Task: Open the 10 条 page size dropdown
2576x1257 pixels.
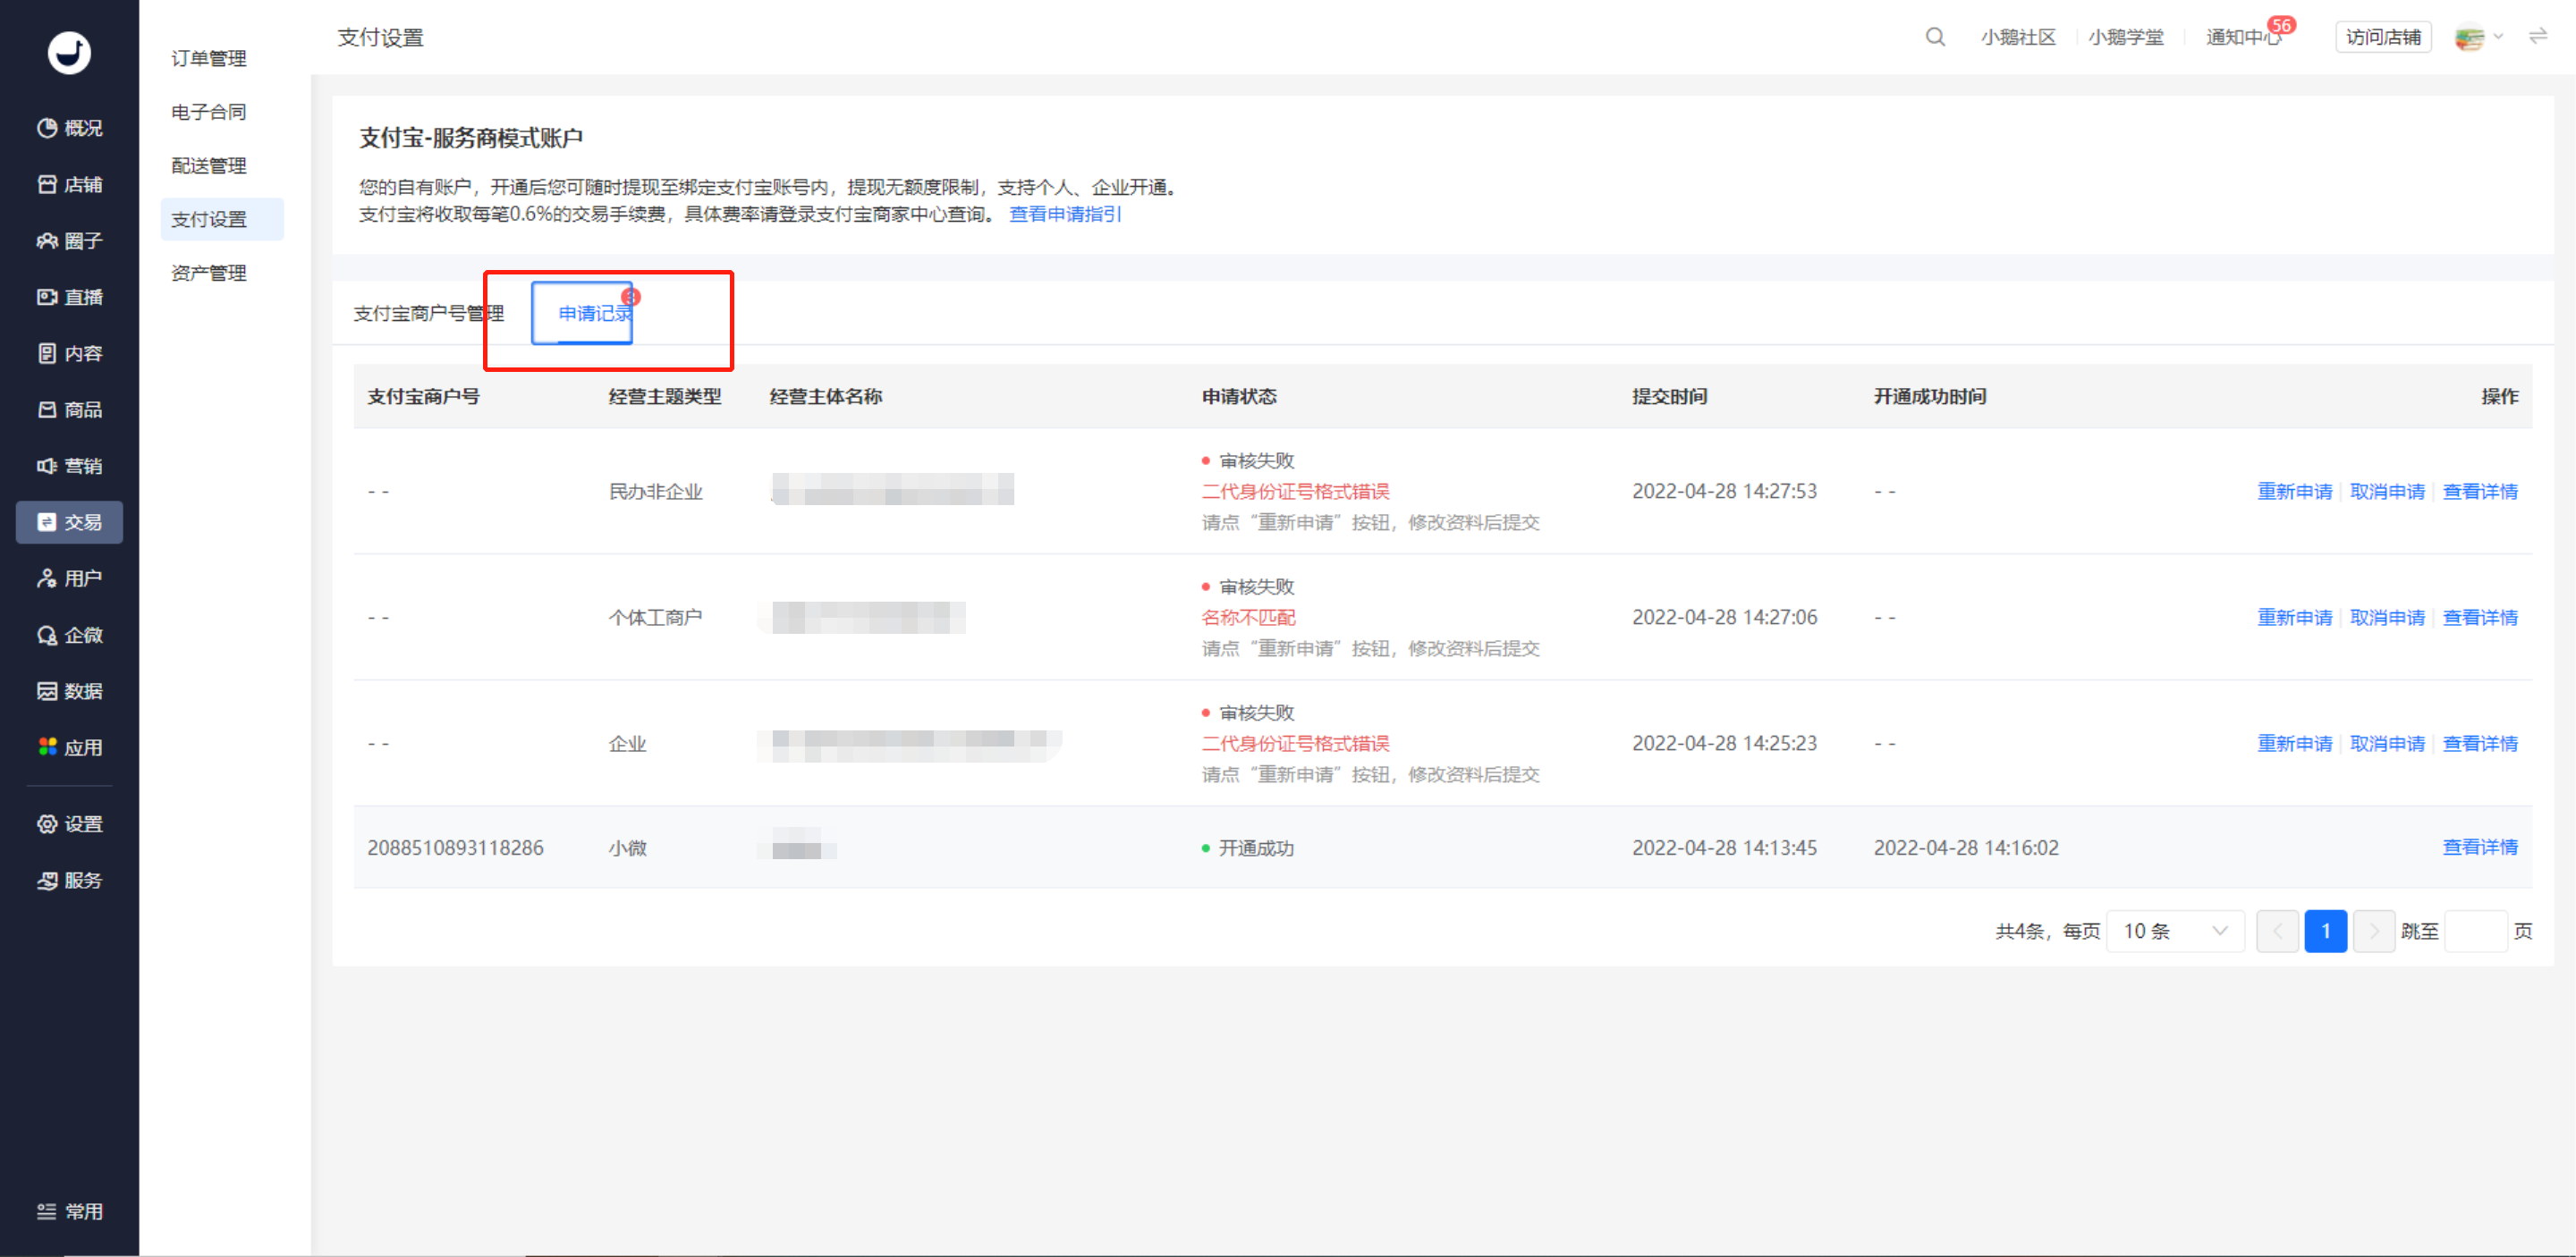Action: click(2175, 932)
